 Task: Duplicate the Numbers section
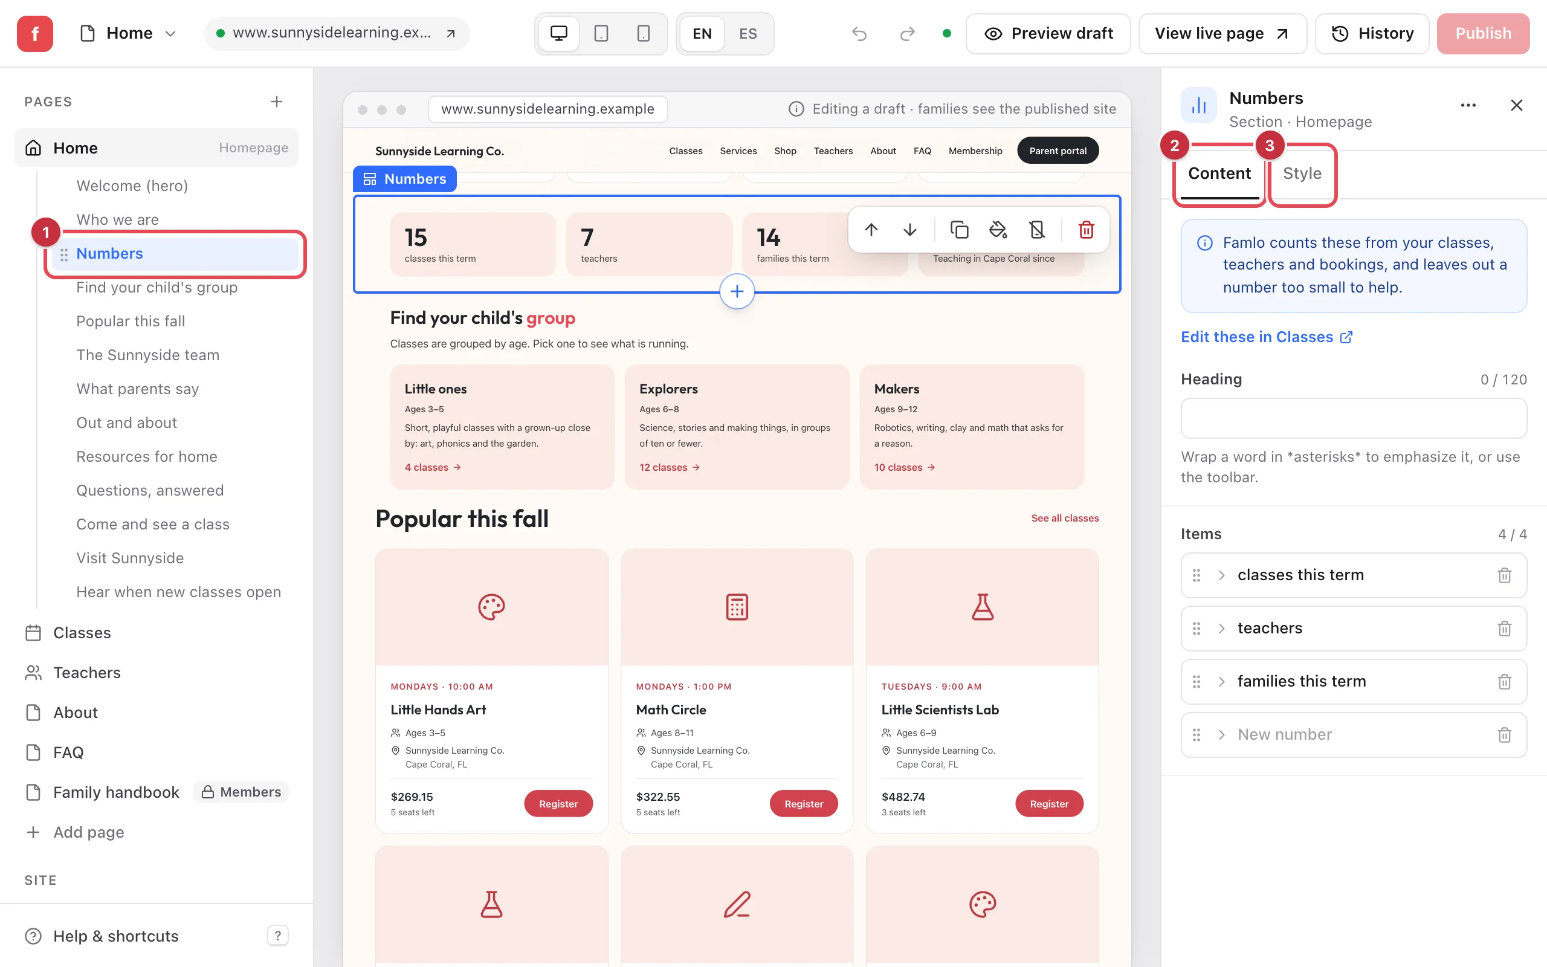[x=959, y=230]
